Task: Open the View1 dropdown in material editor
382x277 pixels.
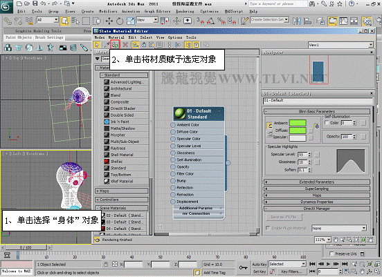Action: coord(340,45)
